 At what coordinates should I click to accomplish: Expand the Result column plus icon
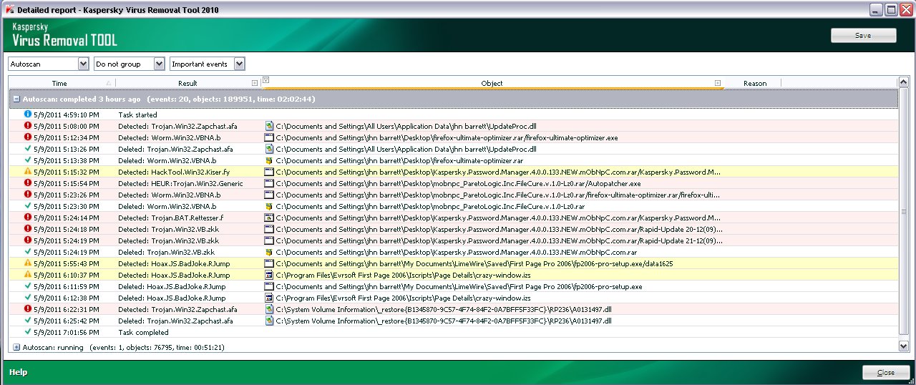point(255,83)
